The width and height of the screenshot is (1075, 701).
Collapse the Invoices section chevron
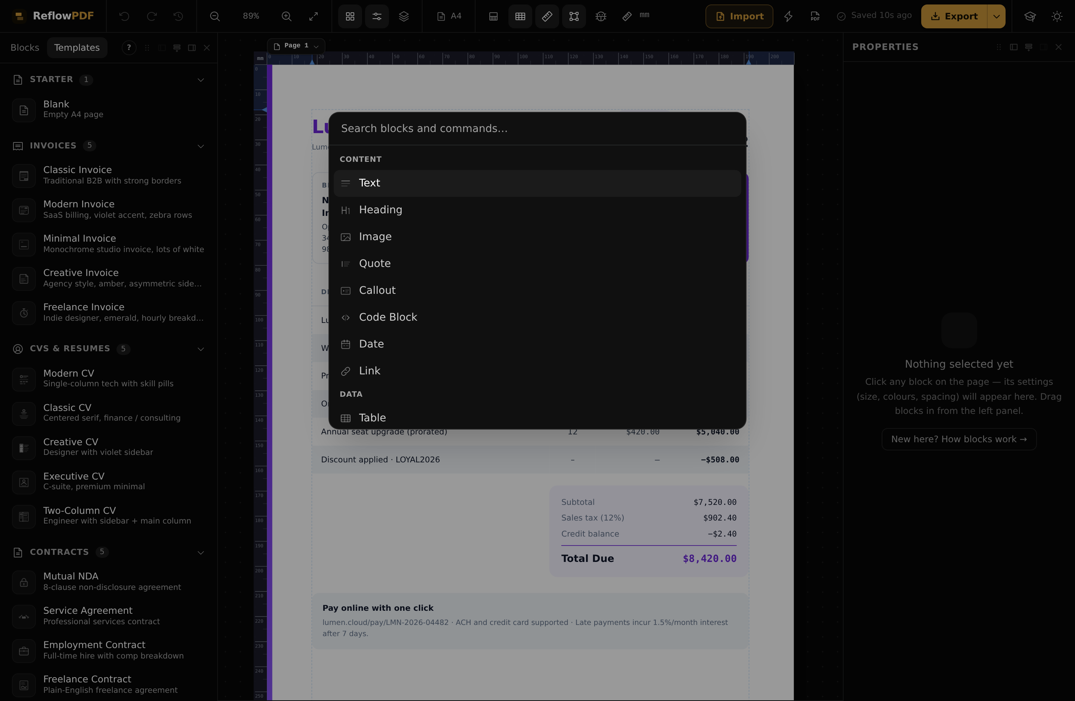click(200, 146)
